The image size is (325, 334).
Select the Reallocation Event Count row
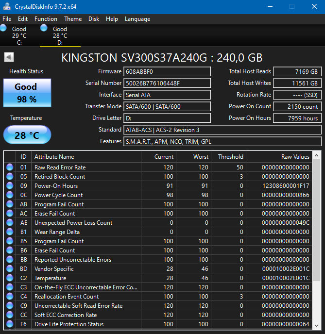tap(67, 297)
